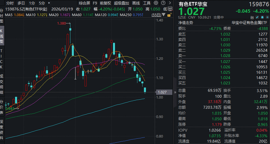
Task: Toggle 超级叠加 overlay mode
Action: [121, 3]
